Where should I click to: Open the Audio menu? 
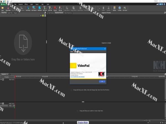coord(32,4)
